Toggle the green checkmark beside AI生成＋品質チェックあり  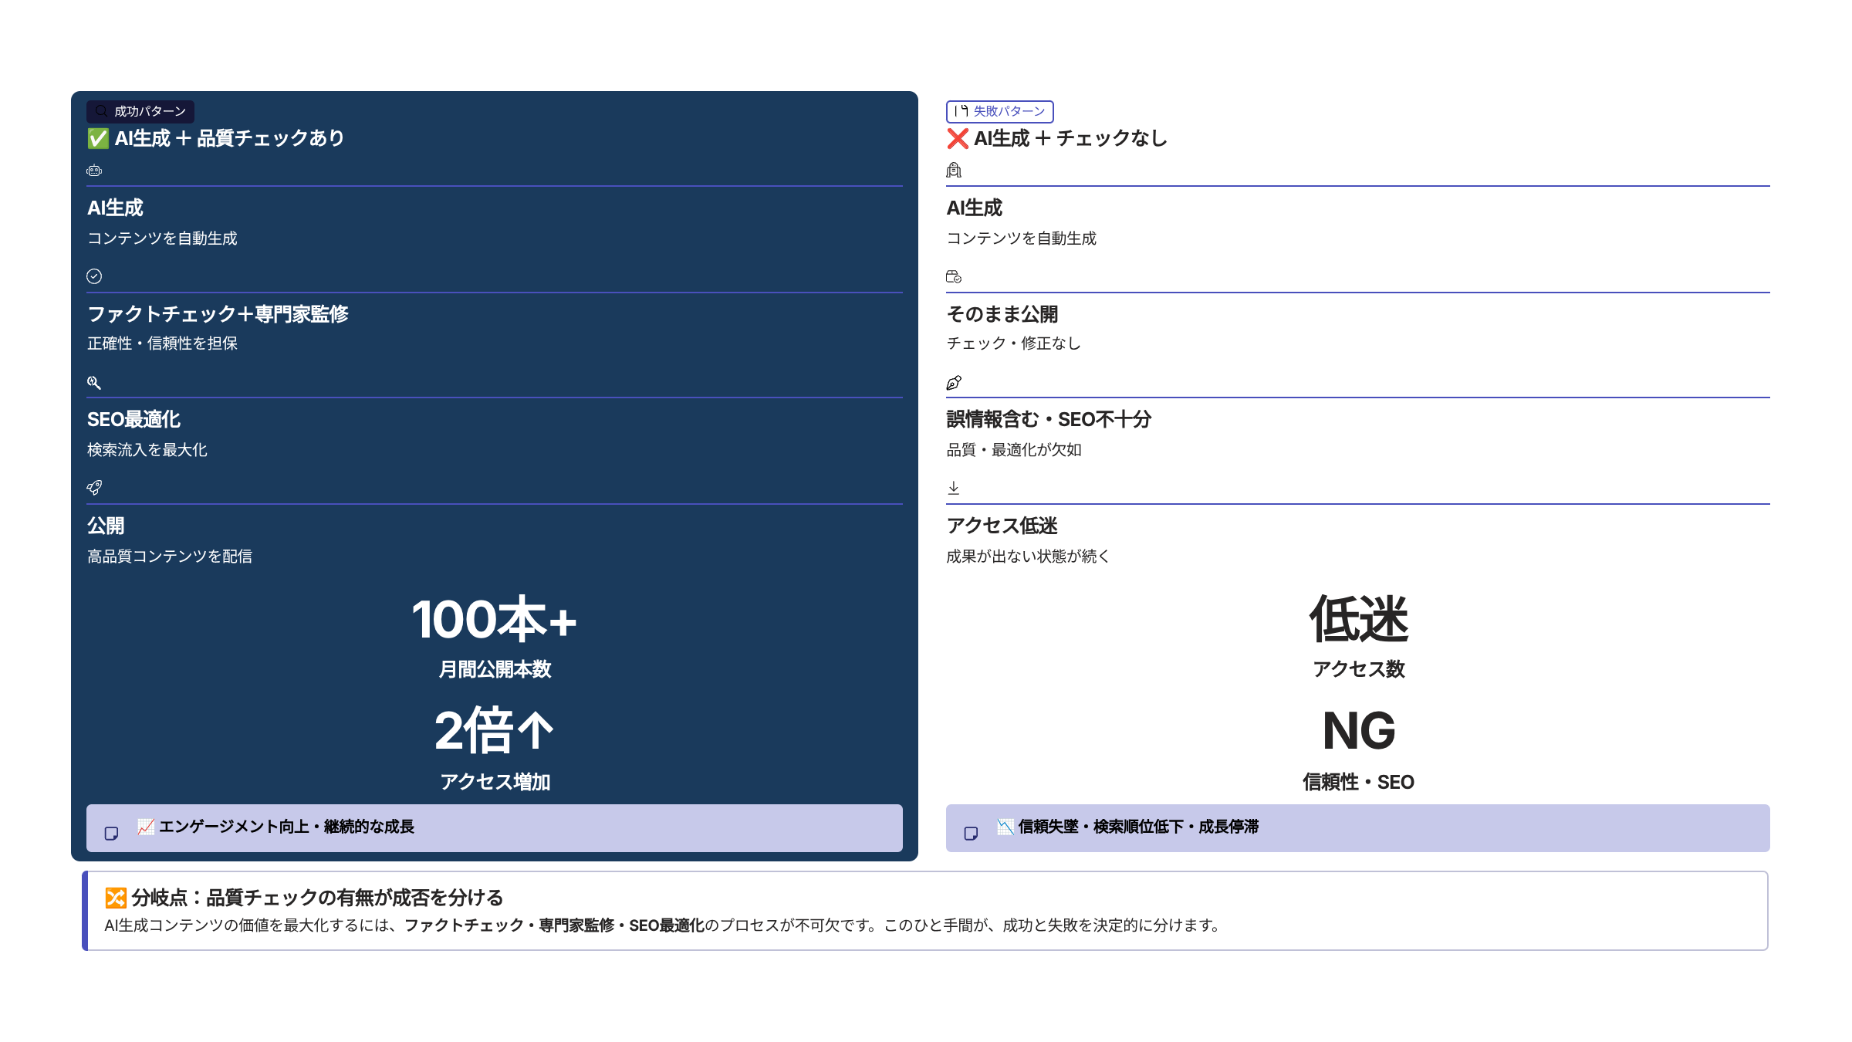[98, 139]
